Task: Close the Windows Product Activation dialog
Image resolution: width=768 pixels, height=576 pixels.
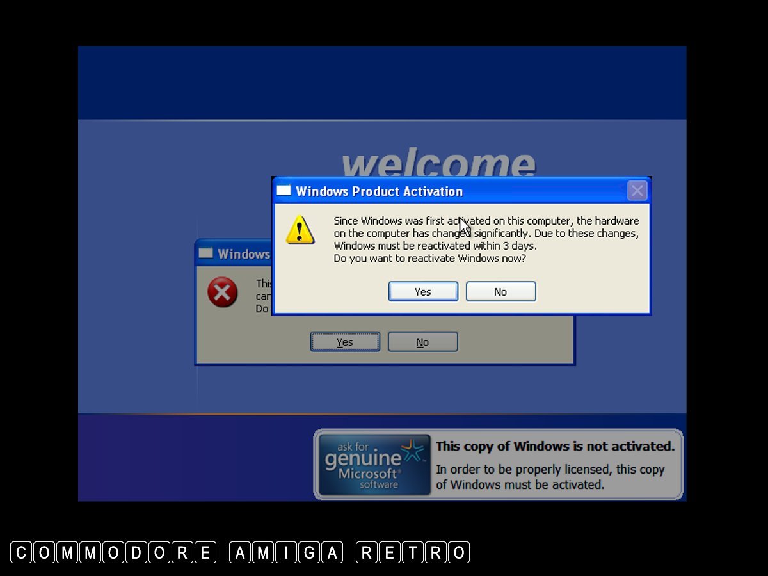Action: tap(636, 191)
